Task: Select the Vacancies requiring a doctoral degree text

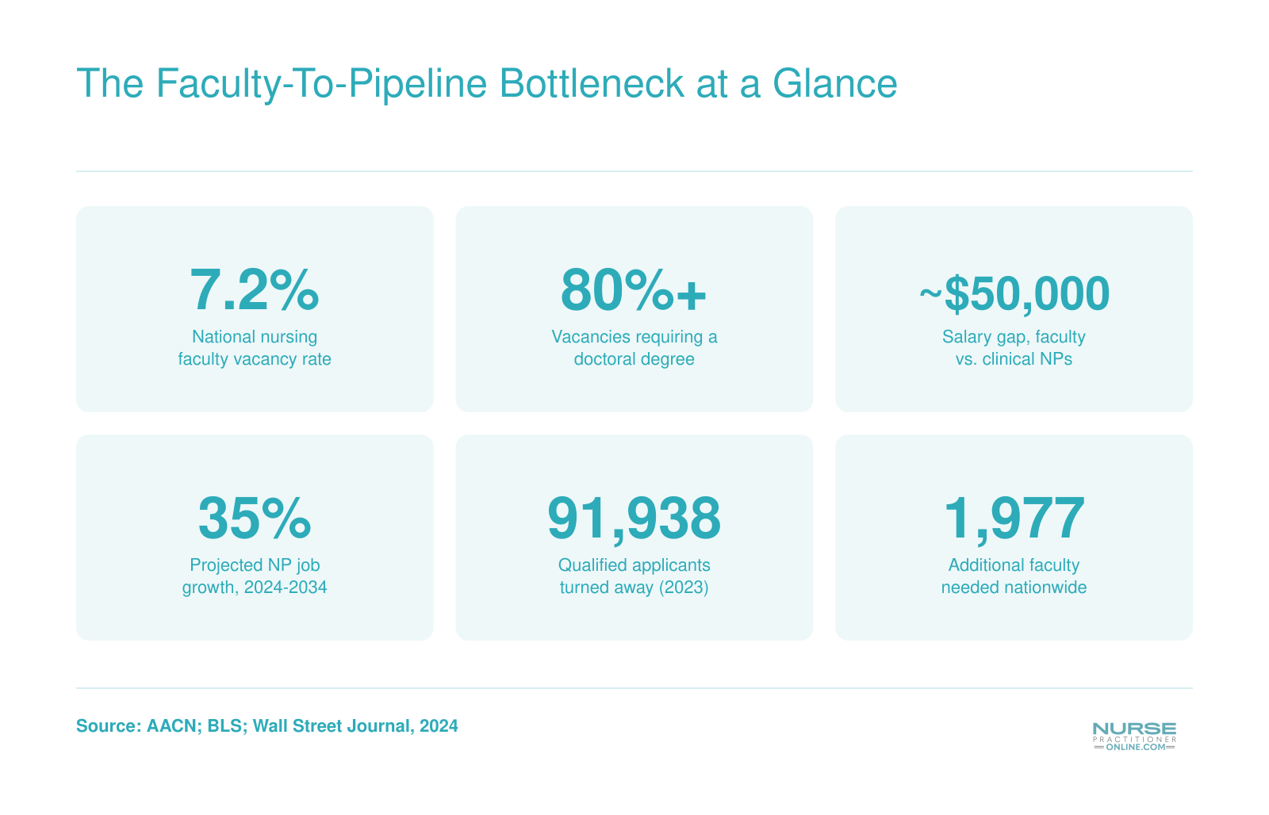Action: pos(634,348)
